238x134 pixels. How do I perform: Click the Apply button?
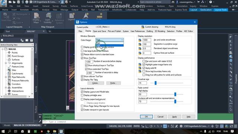[x=174, y=117]
